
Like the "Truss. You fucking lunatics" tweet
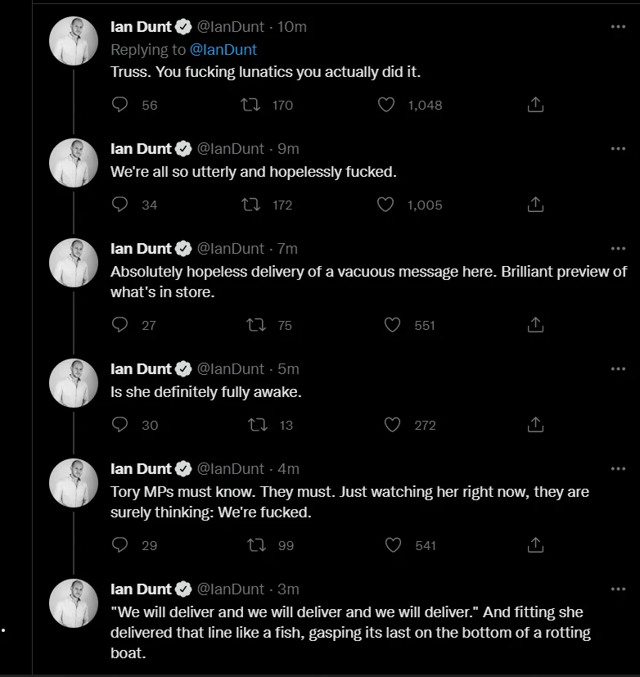(385, 105)
